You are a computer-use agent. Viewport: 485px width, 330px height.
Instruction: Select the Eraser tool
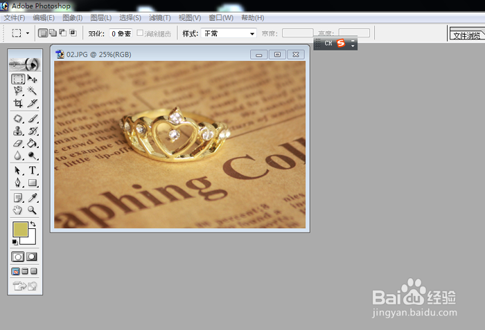[18, 143]
